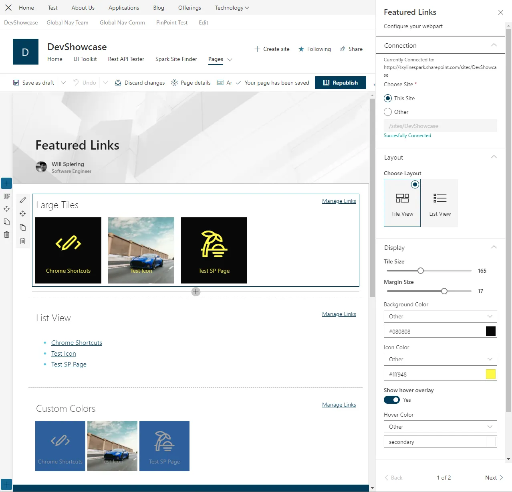Viewport: 512px width, 492px height.
Task: Click the Chrome Shortcuts large black tile
Action: pos(68,250)
